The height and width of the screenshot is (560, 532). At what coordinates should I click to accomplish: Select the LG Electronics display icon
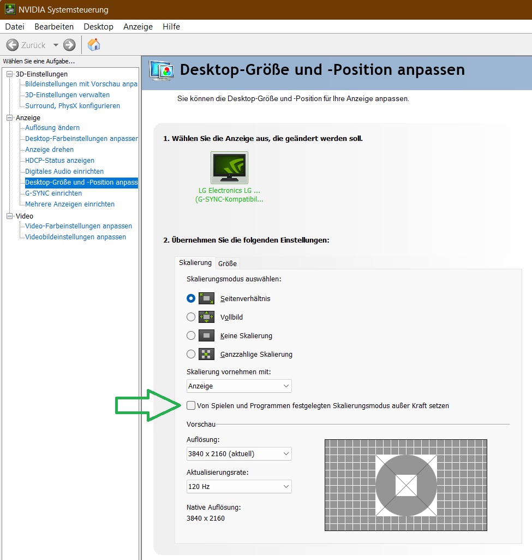point(229,167)
